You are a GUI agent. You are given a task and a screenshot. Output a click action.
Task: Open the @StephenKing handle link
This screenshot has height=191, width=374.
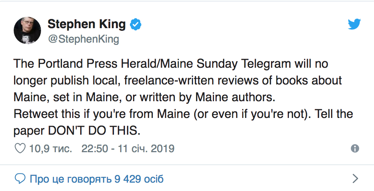84,39
